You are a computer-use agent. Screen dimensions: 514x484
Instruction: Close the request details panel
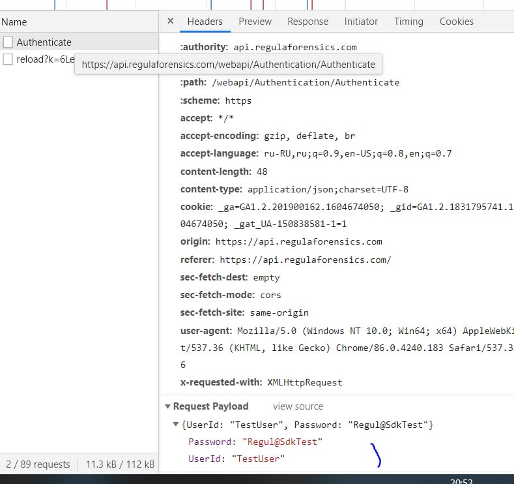[170, 22]
